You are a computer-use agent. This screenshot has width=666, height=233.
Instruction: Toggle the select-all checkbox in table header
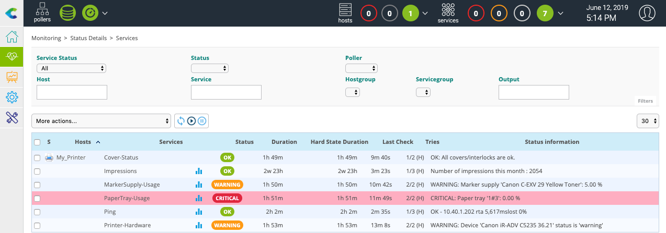pos(37,142)
